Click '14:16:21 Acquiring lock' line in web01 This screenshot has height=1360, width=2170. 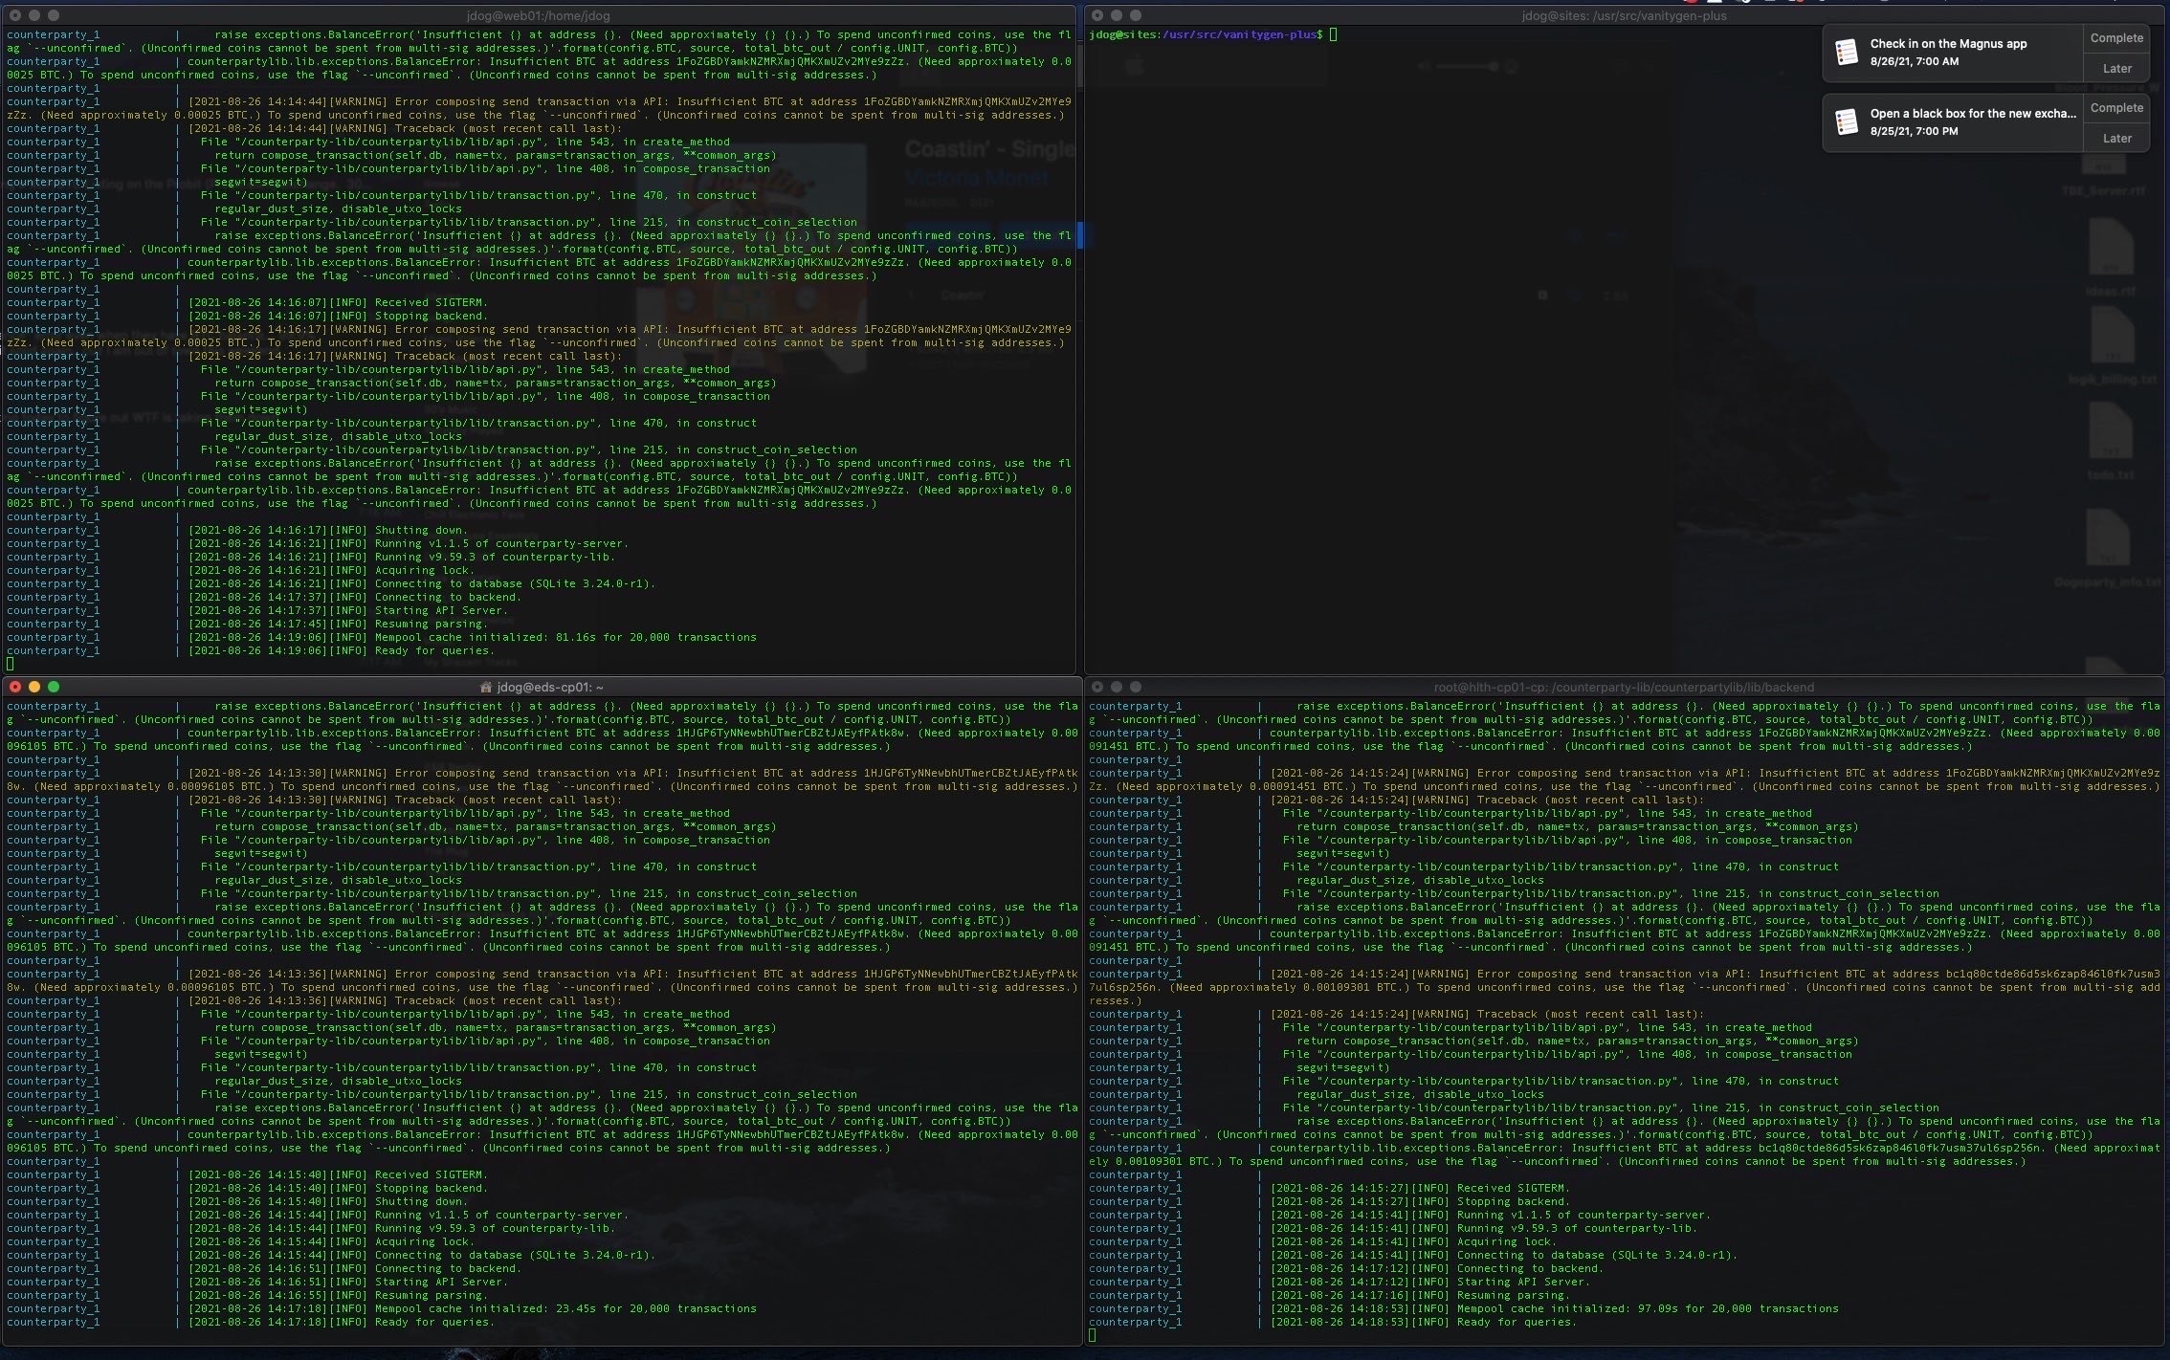click(331, 570)
